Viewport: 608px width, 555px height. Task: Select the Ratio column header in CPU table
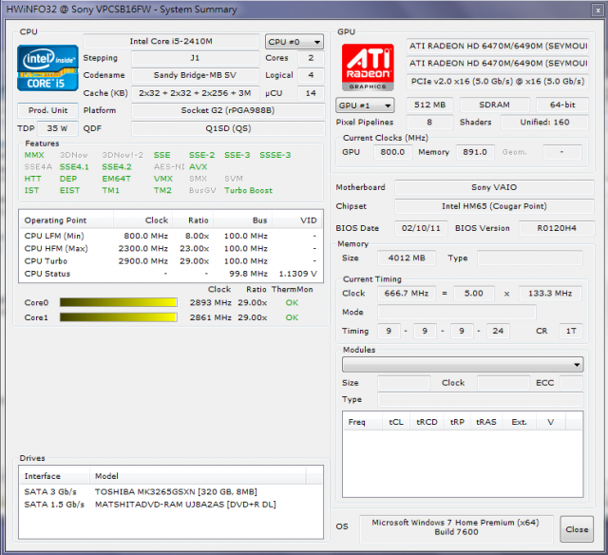coord(193,220)
